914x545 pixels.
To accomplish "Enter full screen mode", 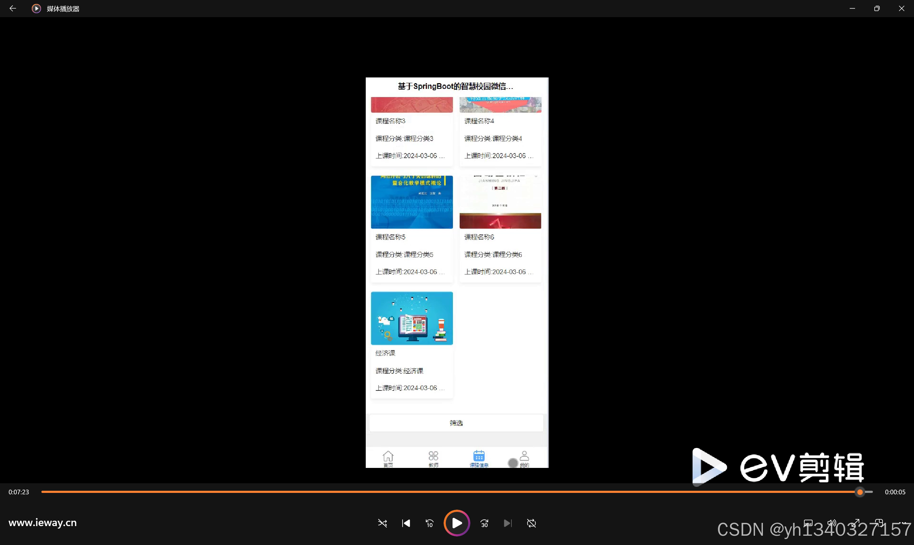I will pos(855,522).
